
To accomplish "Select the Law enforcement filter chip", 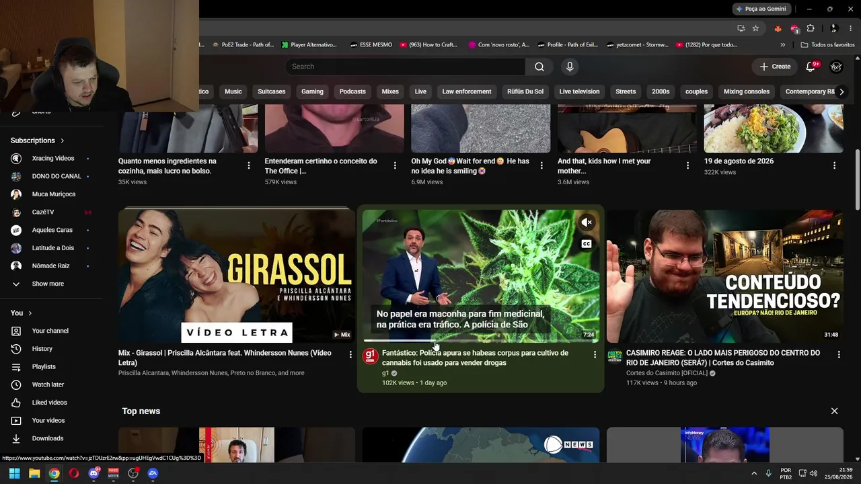I will pos(467,91).
